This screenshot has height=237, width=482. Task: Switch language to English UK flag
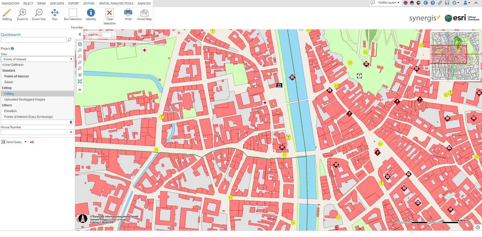[x=406, y=3]
